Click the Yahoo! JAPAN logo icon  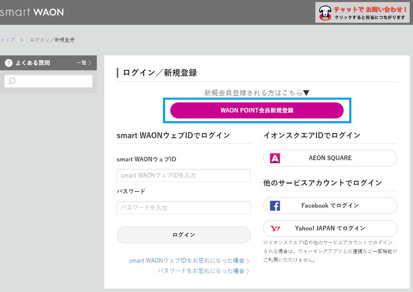(x=275, y=228)
